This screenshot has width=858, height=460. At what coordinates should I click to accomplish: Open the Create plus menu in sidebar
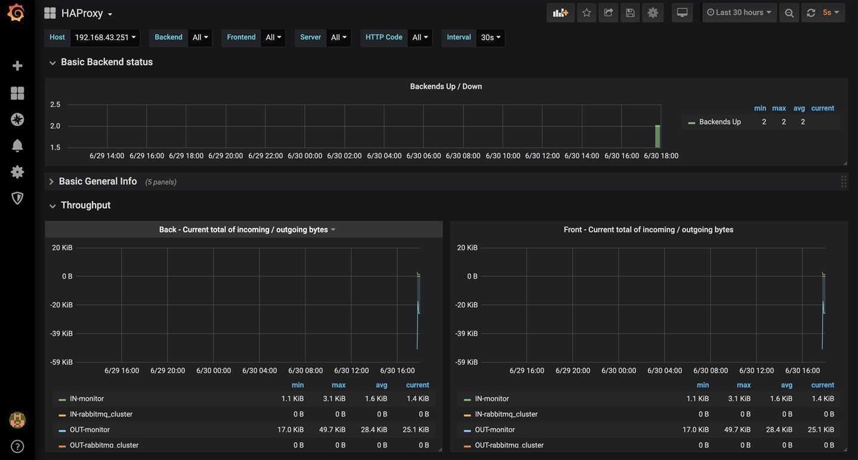point(17,66)
